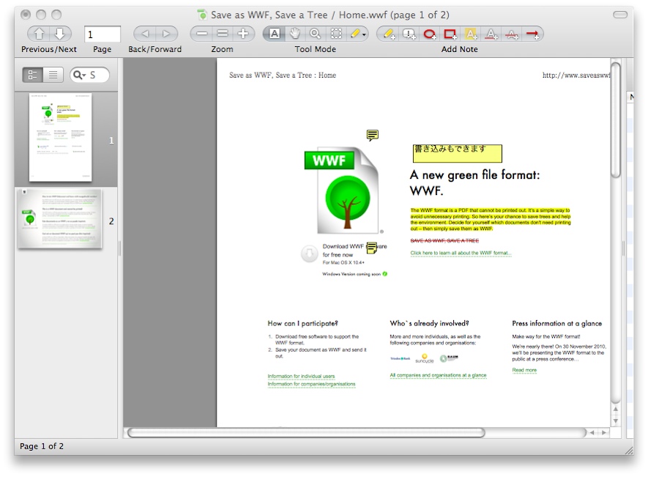Click 'How can I participate?' heading

coord(303,323)
